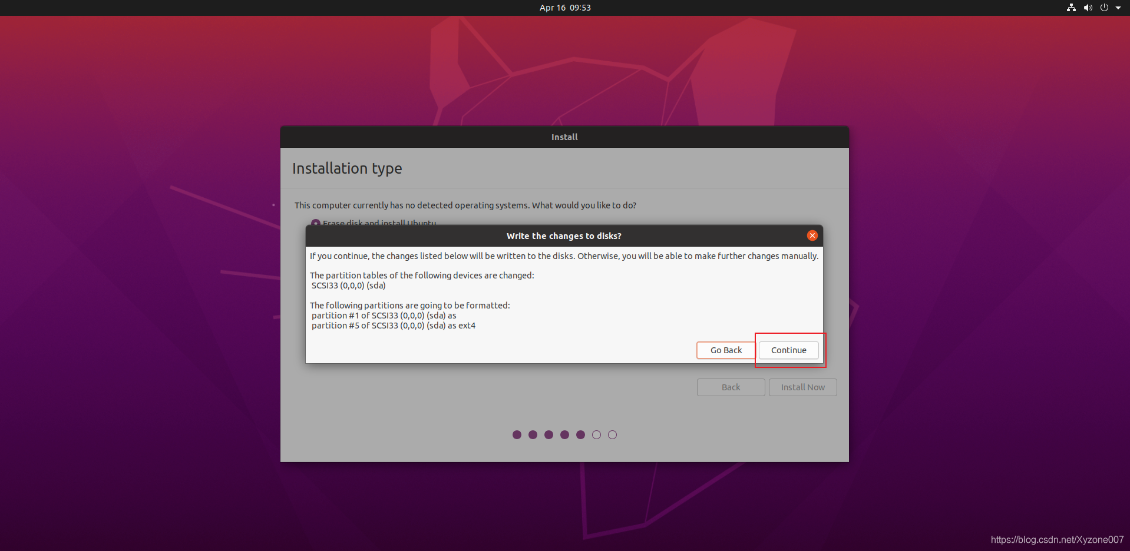Image resolution: width=1130 pixels, height=551 pixels.
Task: Click the 'no detected operating systems' question text
Action: (x=465, y=205)
